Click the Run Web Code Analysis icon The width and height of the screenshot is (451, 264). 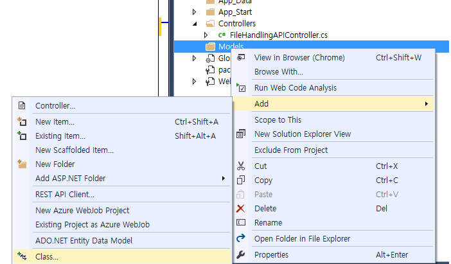pyautogui.click(x=241, y=87)
